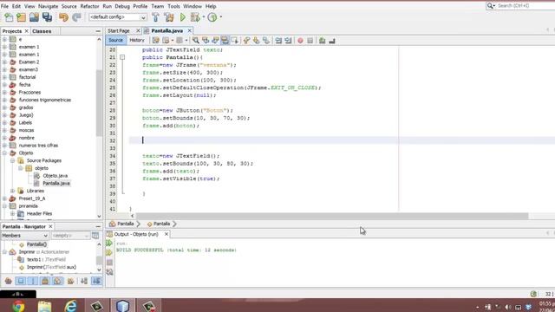Click the Uncomment code icon

click(x=332, y=41)
